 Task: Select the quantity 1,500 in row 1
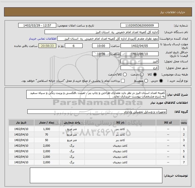[x=47, y=129]
